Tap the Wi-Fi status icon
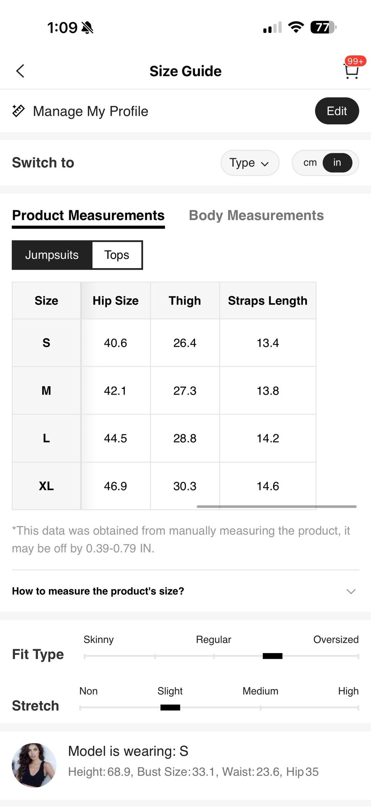The height and width of the screenshot is (807, 371). pyautogui.click(x=296, y=27)
